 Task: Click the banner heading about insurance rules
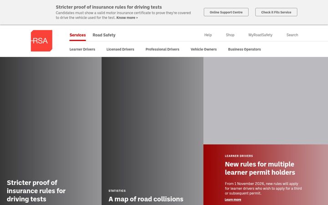(109, 7)
